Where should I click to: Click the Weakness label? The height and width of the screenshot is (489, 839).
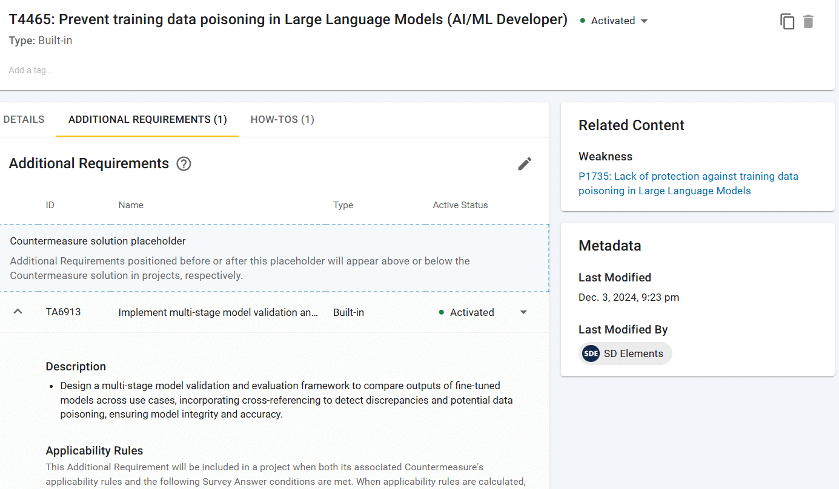[x=605, y=157]
